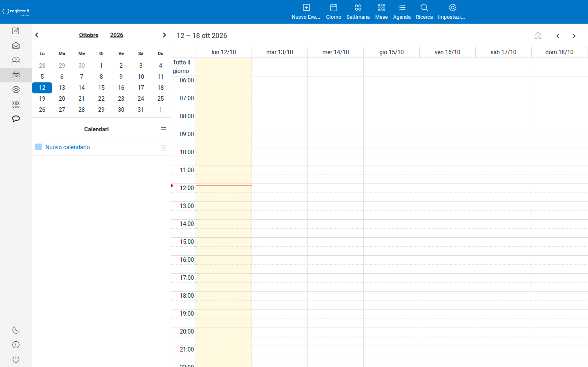Image resolution: width=588 pixels, height=367 pixels.
Task: Select the Nuovo calendario link
Action: point(67,147)
